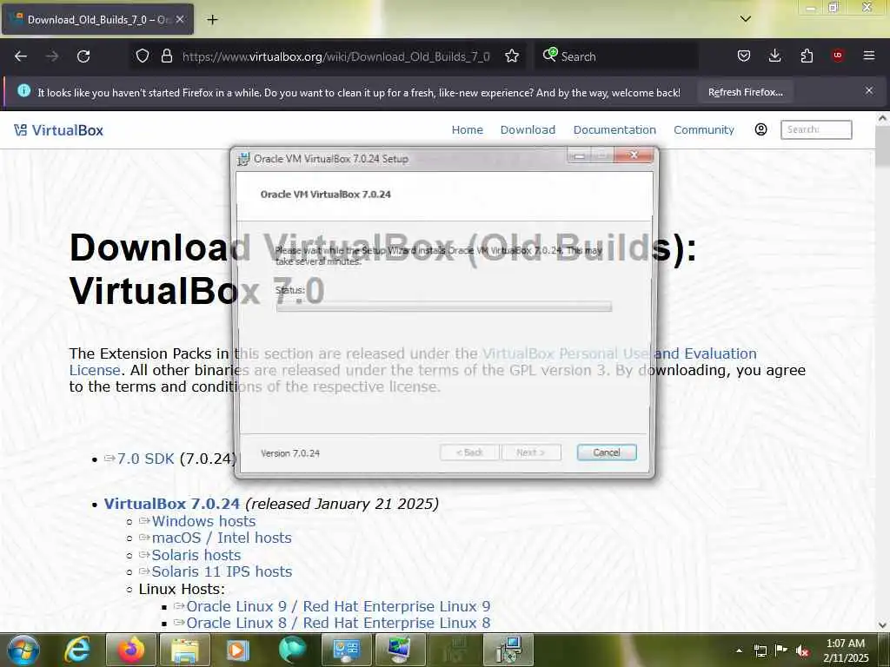The height and width of the screenshot is (667, 890).
Task: Click the uBlock Origin toolbar icon
Action: tap(838, 56)
